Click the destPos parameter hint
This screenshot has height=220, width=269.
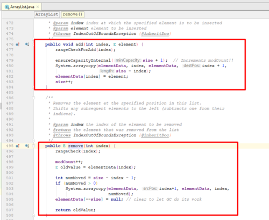click(192, 65)
